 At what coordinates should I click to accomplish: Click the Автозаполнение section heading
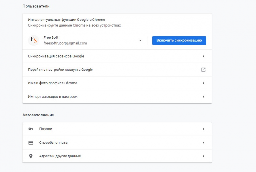(38, 115)
